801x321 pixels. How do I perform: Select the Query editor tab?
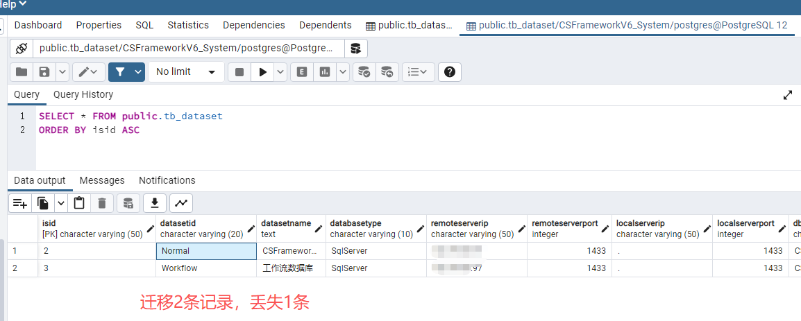click(x=26, y=94)
